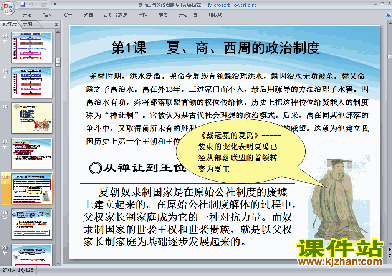Save the presentation with the floppy icon

tap(23, 5)
